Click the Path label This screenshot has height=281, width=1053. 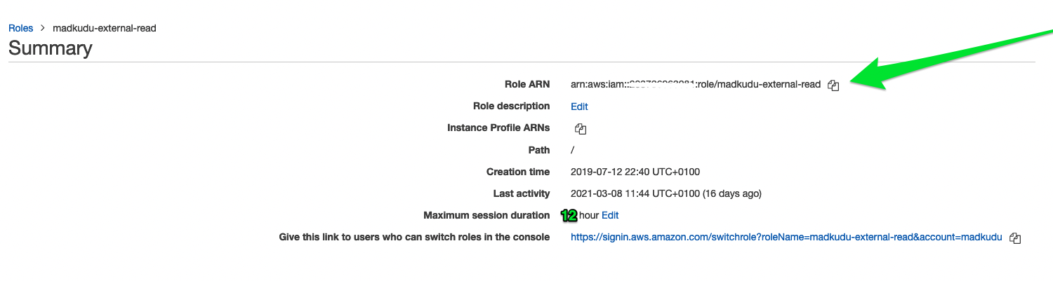(539, 150)
